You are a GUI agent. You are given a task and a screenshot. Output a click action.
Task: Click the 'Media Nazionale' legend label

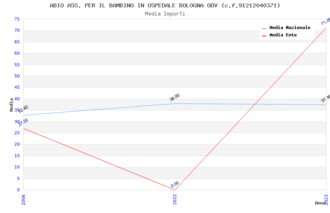pyautogui.click(x=290, y=27)
